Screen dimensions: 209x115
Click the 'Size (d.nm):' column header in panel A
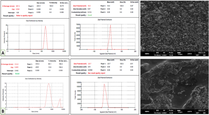tap(41, 3)
